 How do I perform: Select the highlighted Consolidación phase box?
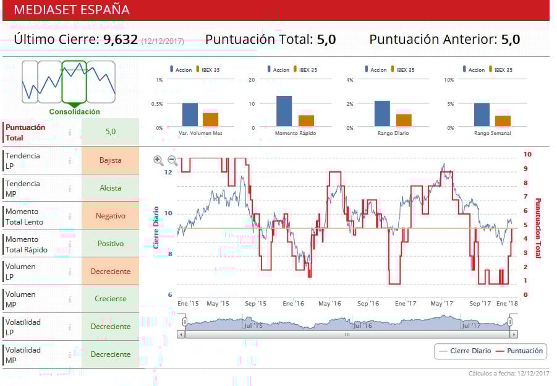74,82
